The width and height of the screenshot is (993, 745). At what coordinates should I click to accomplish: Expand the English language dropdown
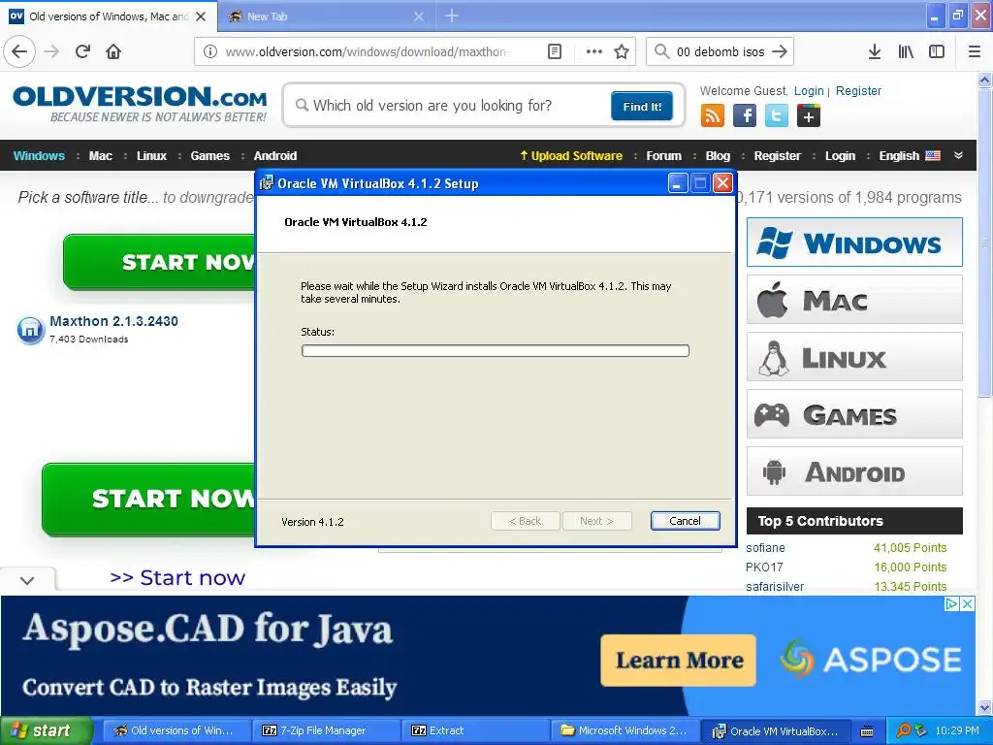coord(909,156)
